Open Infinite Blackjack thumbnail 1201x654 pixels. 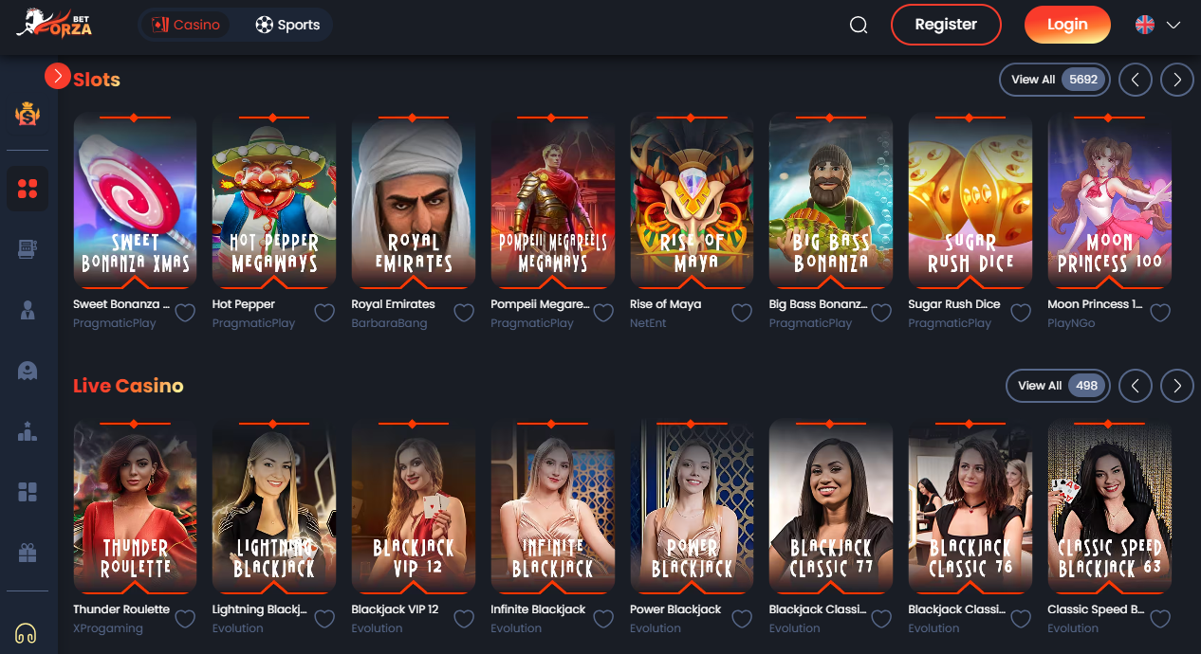click(553, 507)
